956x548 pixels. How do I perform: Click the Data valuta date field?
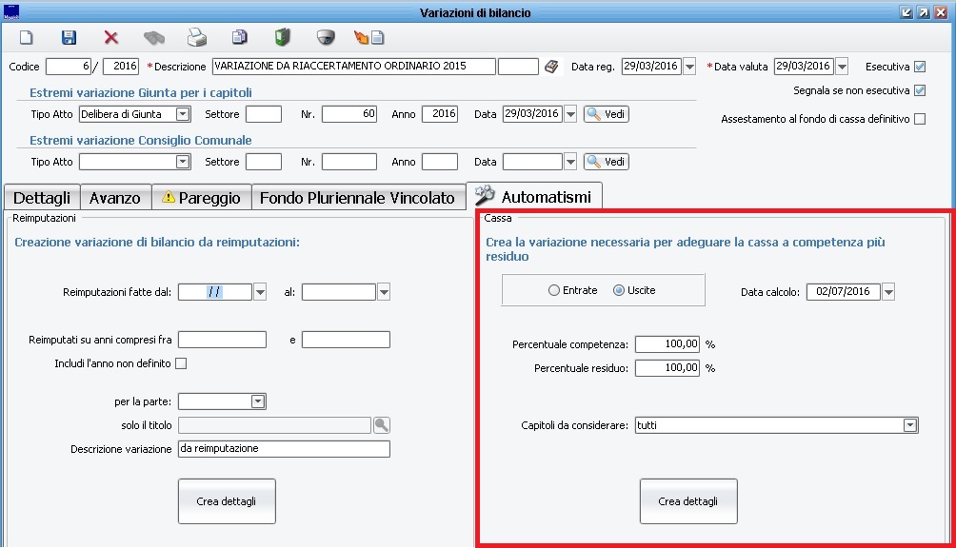(805, 67)
